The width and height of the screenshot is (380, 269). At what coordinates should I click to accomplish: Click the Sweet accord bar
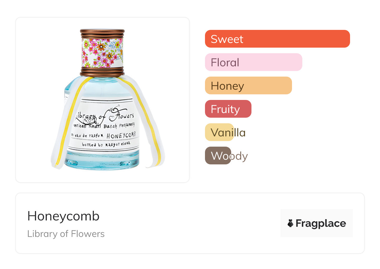[277, 39]
